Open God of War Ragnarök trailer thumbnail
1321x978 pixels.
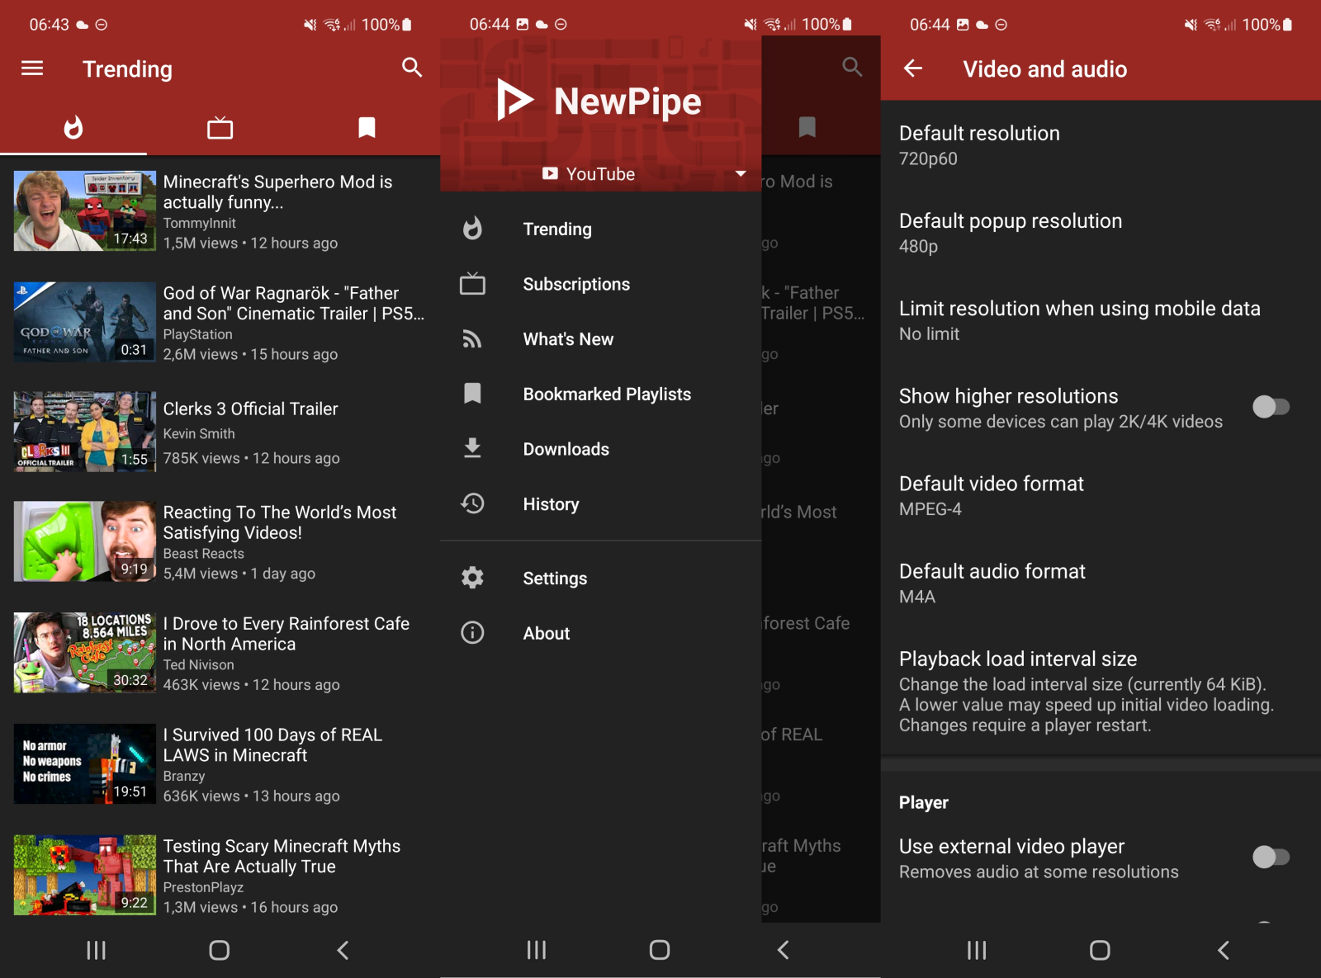85,322
